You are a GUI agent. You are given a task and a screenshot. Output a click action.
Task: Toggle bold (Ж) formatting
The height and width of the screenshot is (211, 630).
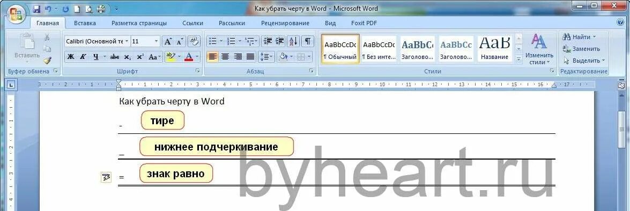pos(71,57)
